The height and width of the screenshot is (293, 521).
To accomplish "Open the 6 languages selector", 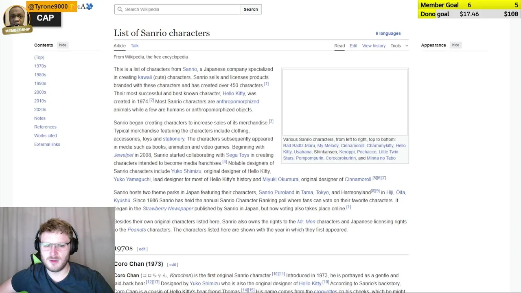I will [x=388, y=33].
